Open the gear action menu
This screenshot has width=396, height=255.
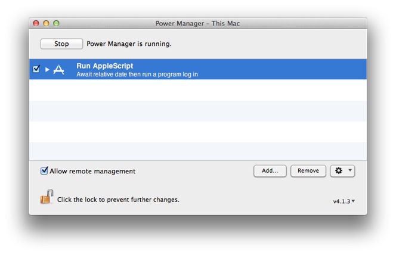(342, 171)
